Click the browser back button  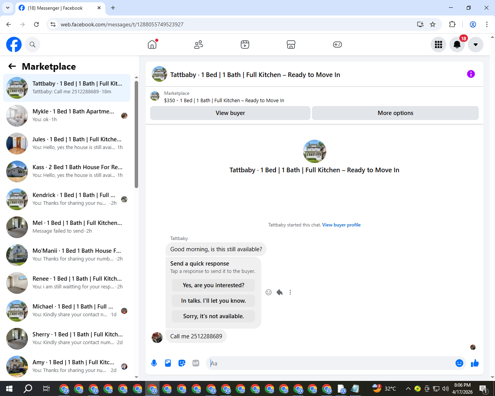click(9, 24)
